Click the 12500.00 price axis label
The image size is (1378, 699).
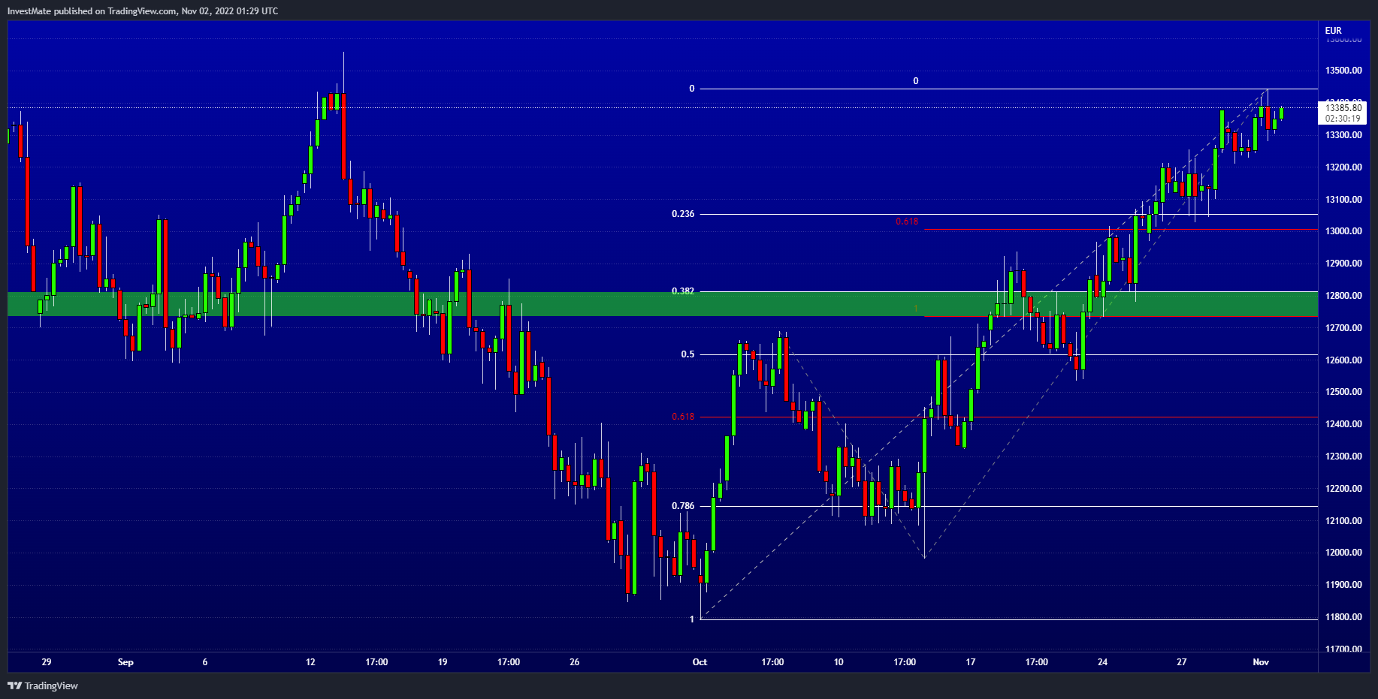click(x=1343, y=392)
